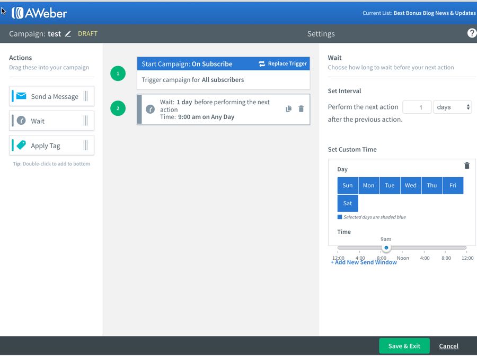Click Save & Exit button
Image resolution: width=477 pixels, height=356 pixels.
point(404,346)
